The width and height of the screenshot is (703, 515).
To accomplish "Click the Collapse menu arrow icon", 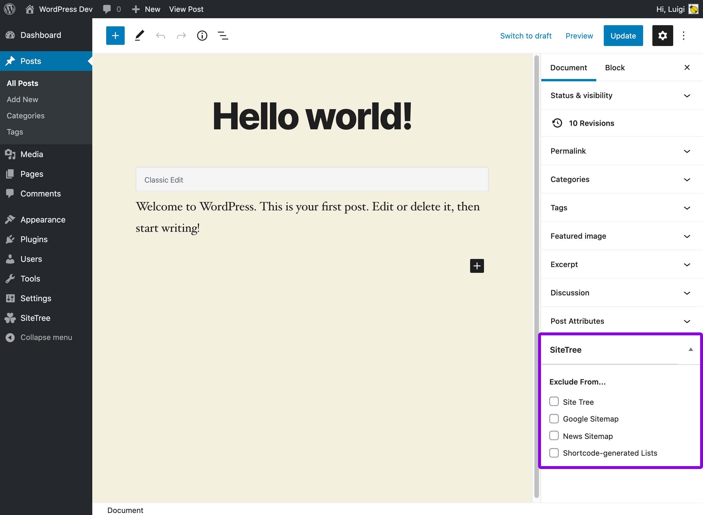I will [x=10, y=337].
